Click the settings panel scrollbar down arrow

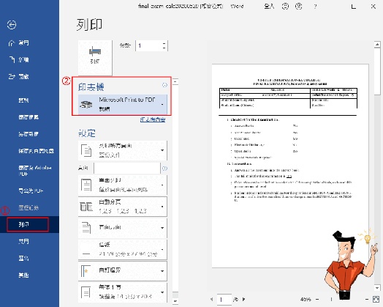[x=175, y=301]
